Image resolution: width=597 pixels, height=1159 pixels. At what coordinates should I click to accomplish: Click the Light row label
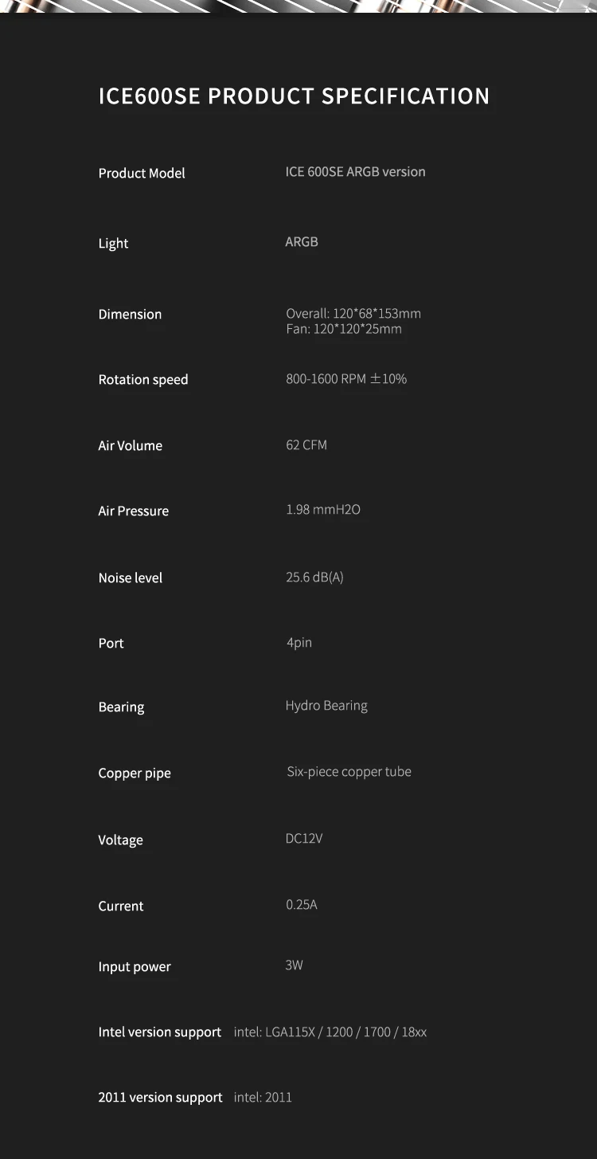tap(113, 243)
